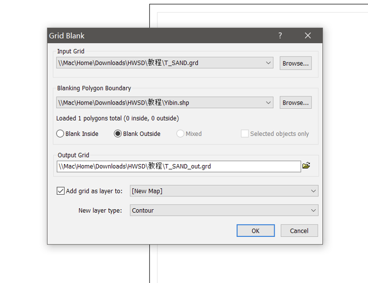Click the T_SAND.grd input path text
This screenshot has height=283, width=368.
click(x=128, y=63)
